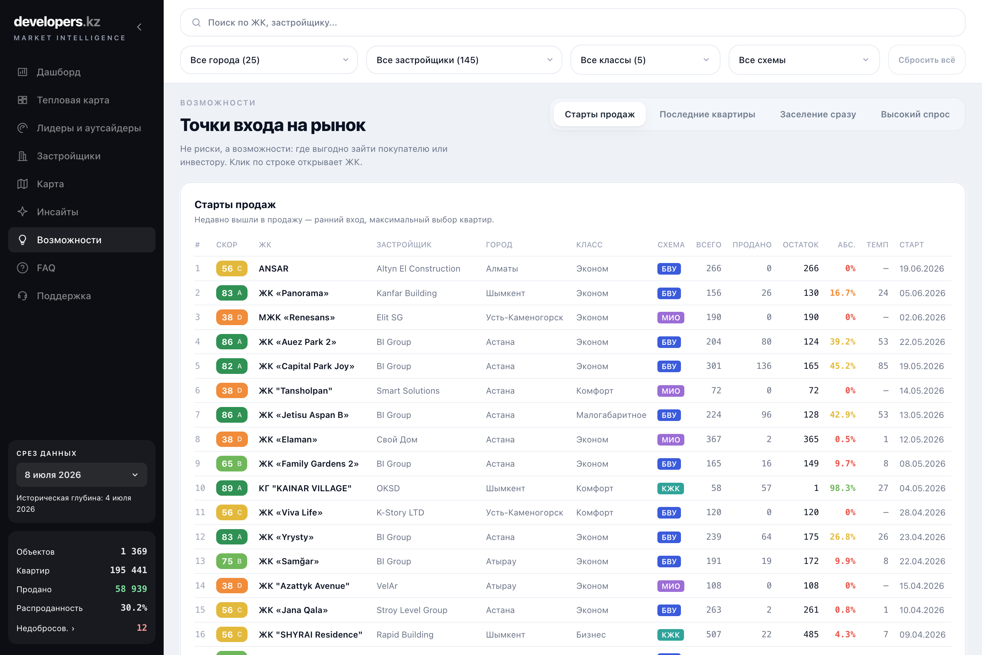Screen dimensions: 982x655
Task: Click the МИО badge in МЖК «Renesans» row
Action: 671,318
